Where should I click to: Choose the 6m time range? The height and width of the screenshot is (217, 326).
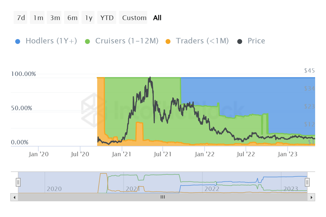(x=72, y=18)
